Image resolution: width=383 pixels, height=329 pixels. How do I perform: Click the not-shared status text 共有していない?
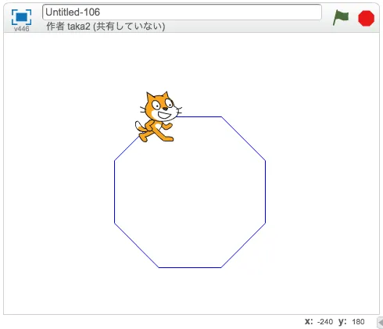[129, 27]
